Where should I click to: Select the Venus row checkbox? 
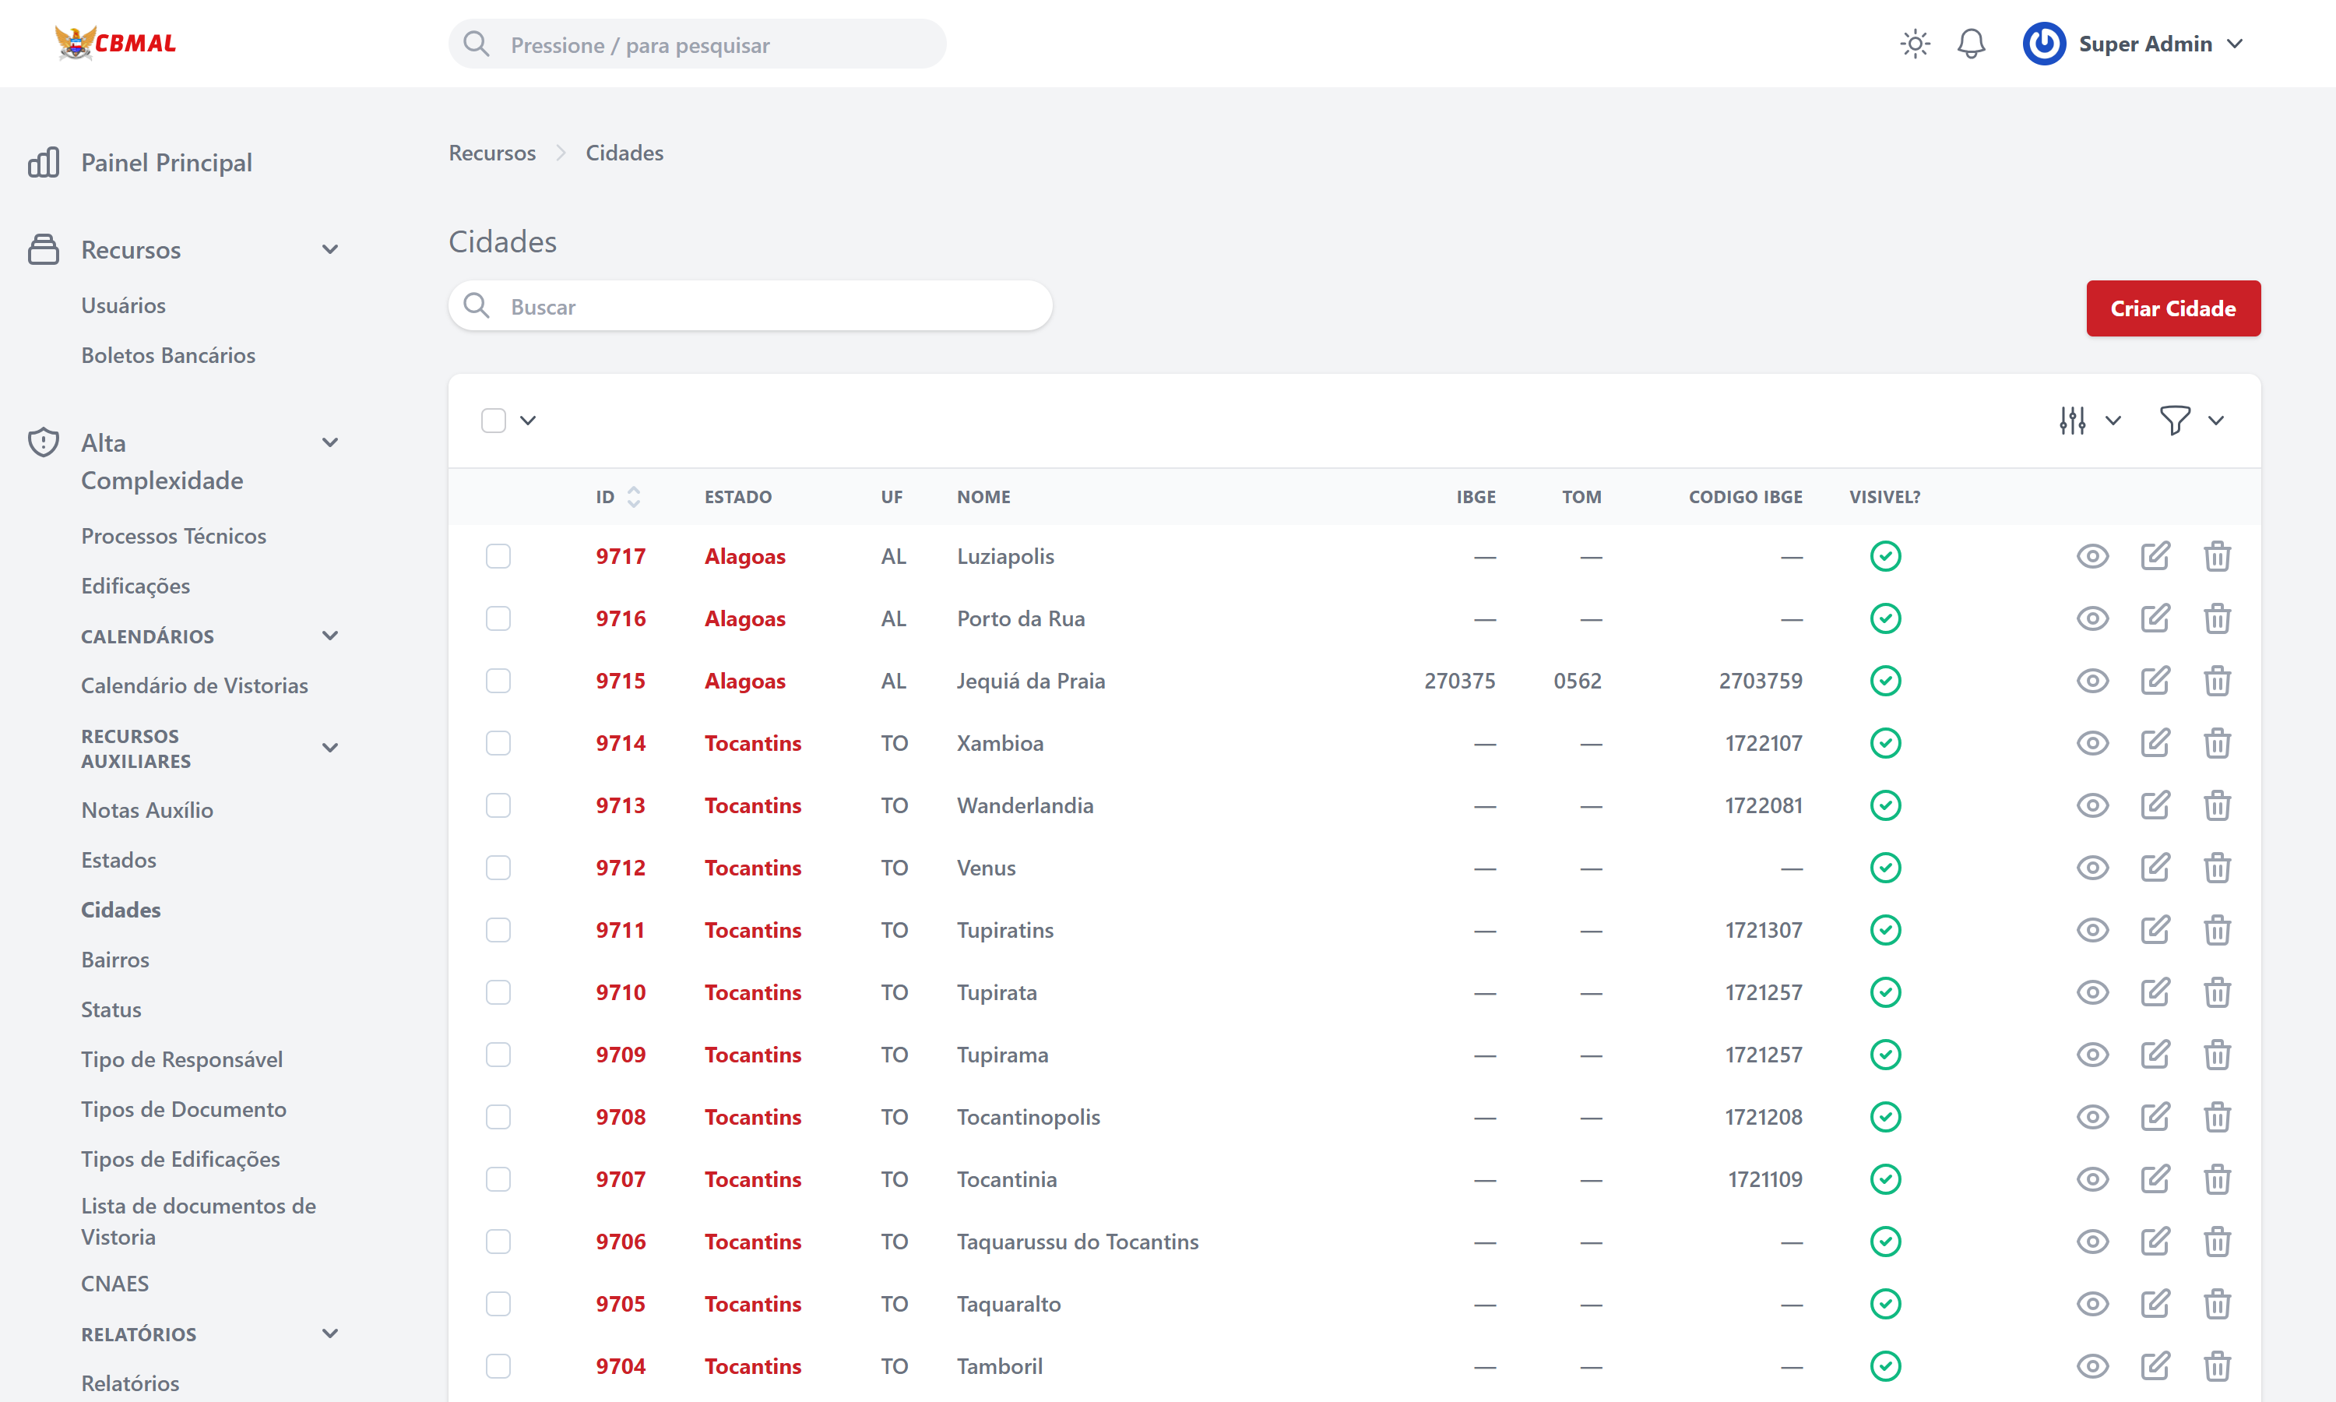(498, 867)
